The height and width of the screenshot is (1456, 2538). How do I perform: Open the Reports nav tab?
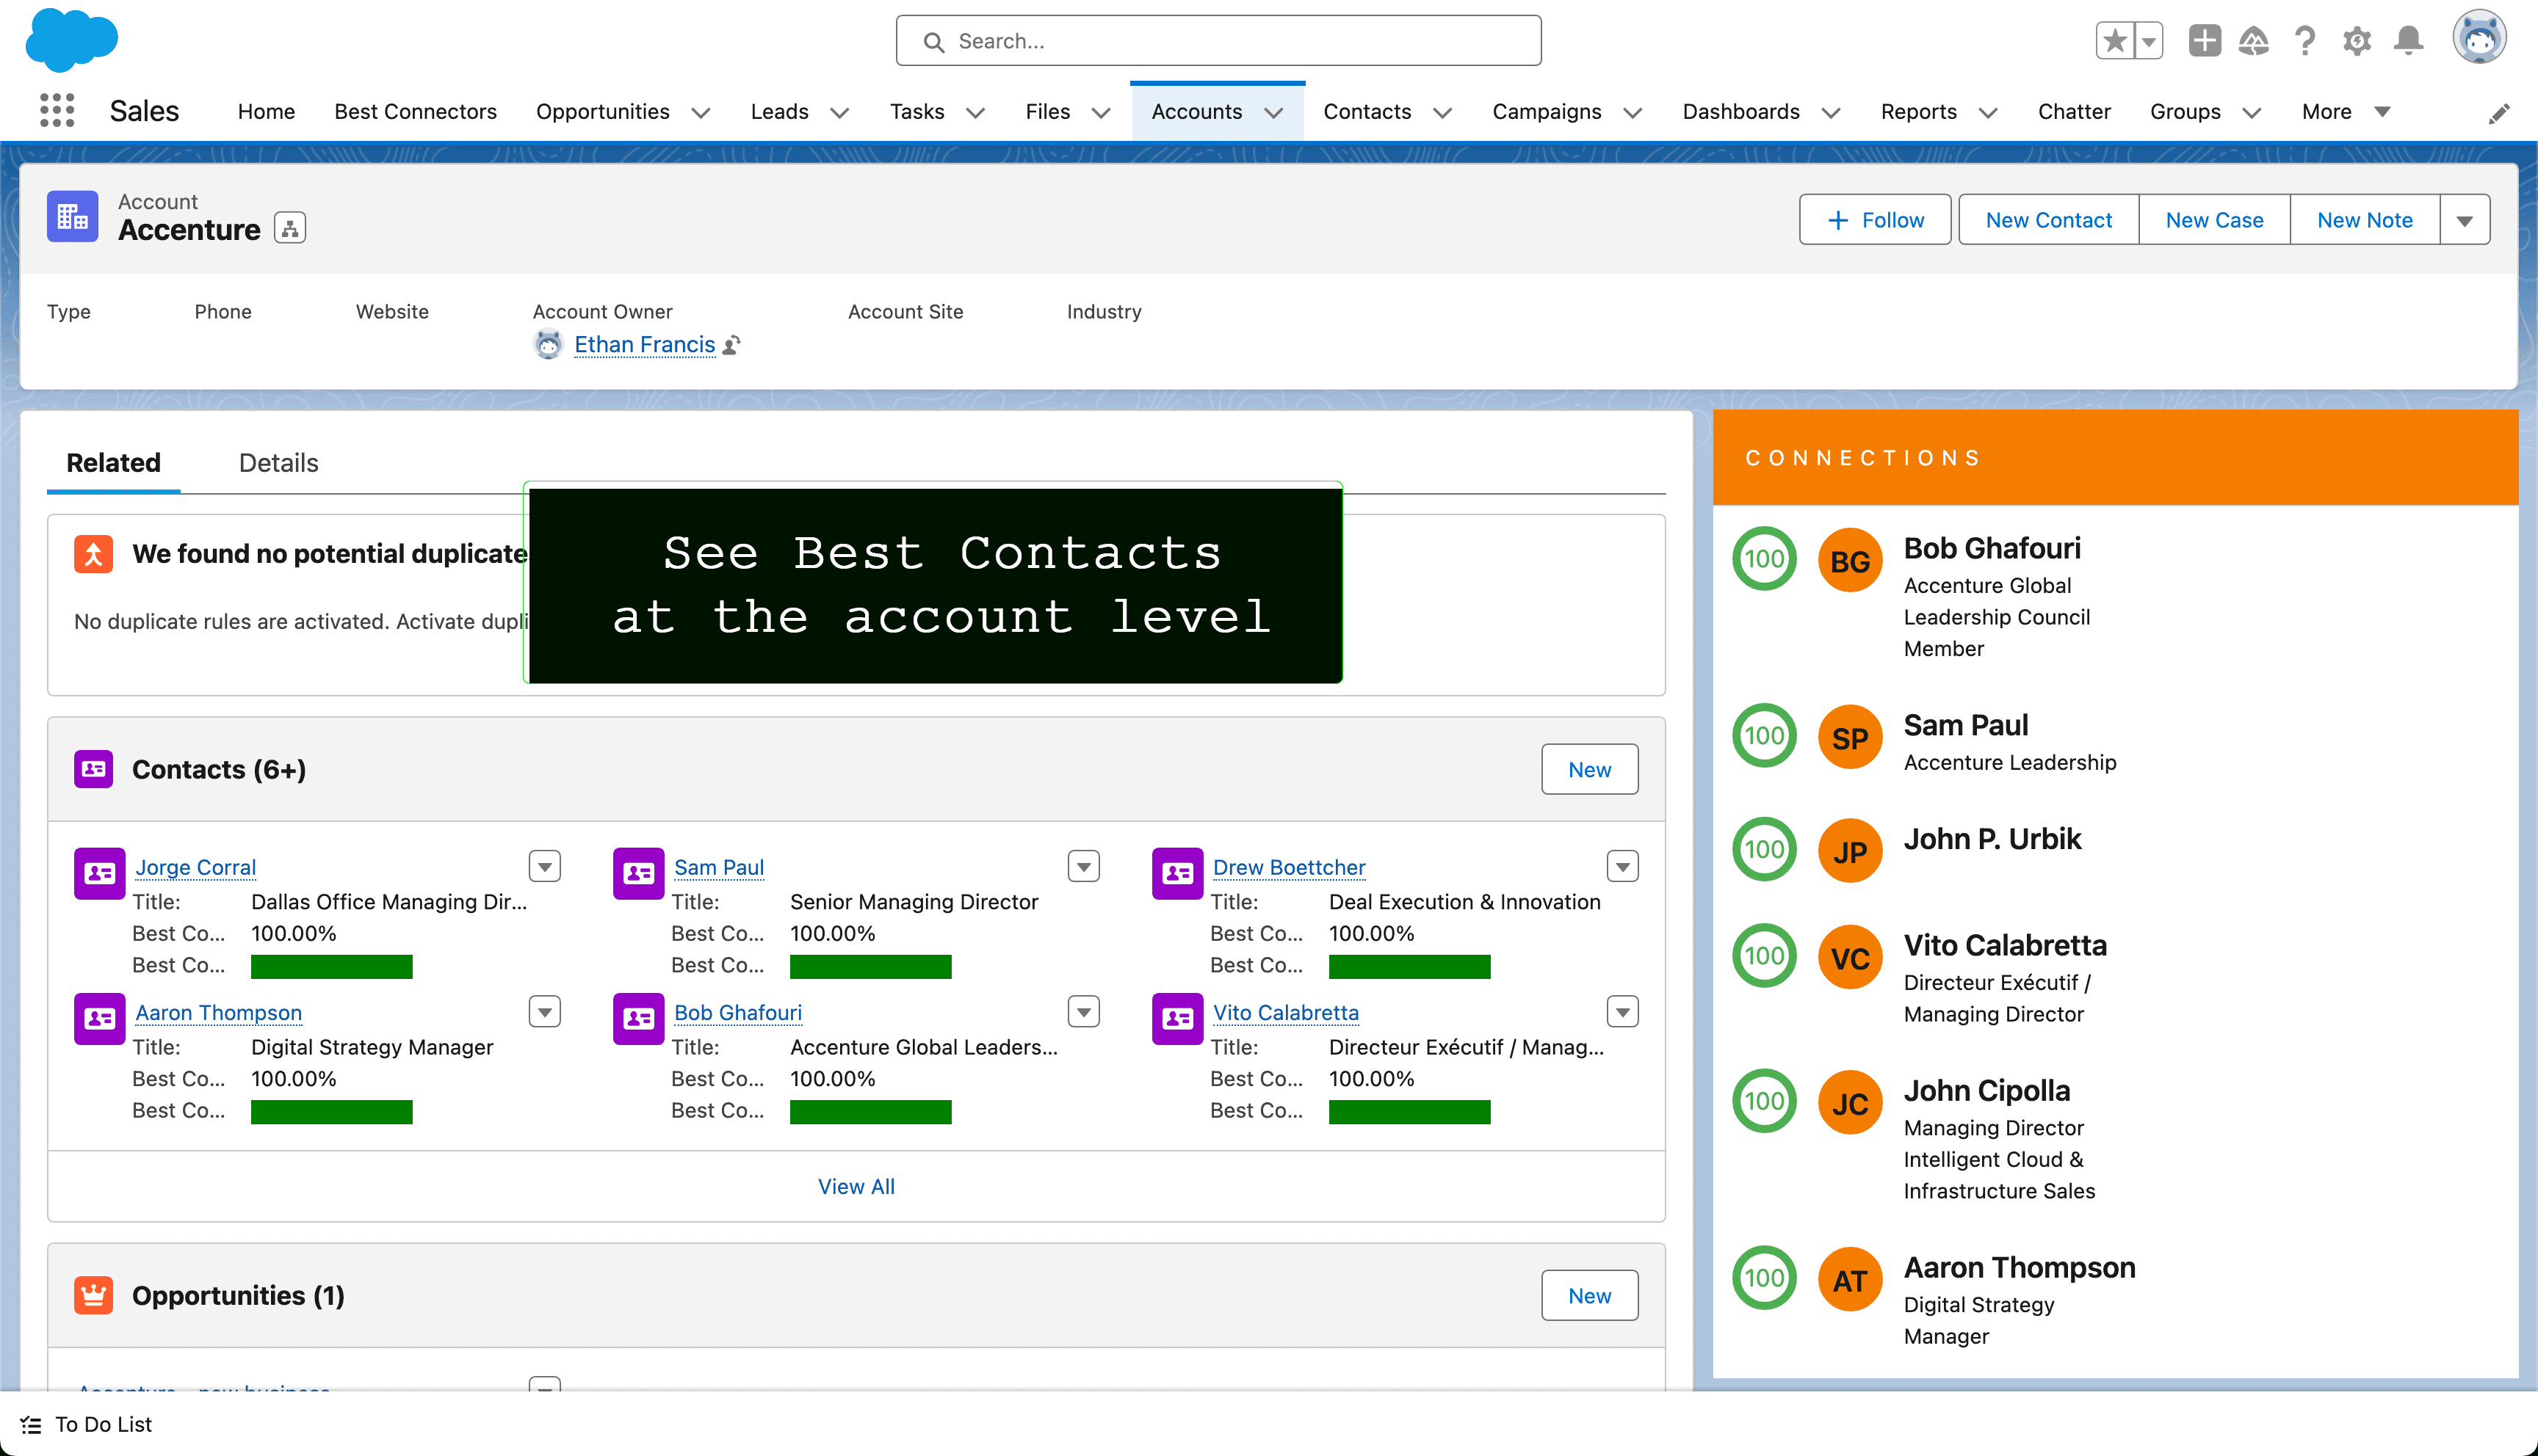tap(1917, 112)
